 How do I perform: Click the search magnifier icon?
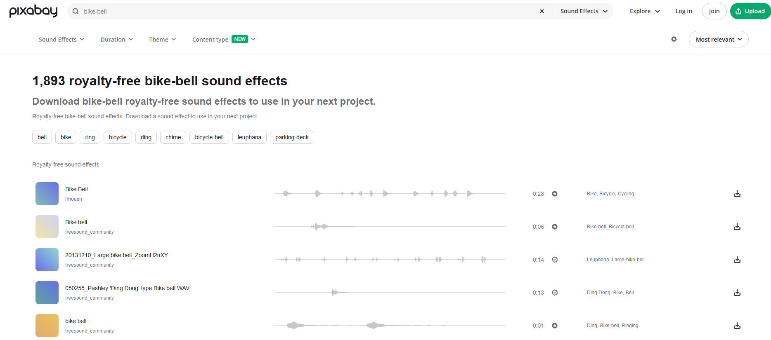click(x=76, y=11)
